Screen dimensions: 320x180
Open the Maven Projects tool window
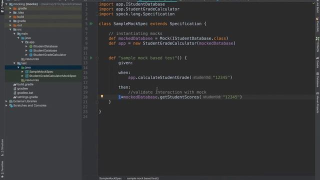point(317,102)
